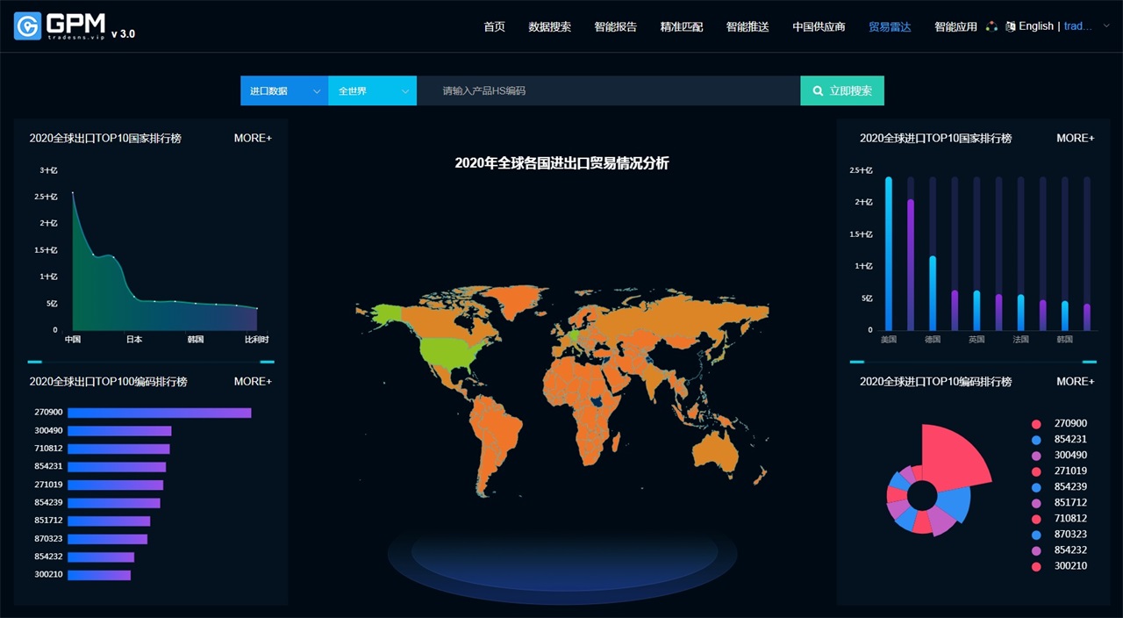This screenshot has height=618, width=1123.
Task: Toggle 851712 legend entry in pie chart
Action: (x=1069, y=503)
